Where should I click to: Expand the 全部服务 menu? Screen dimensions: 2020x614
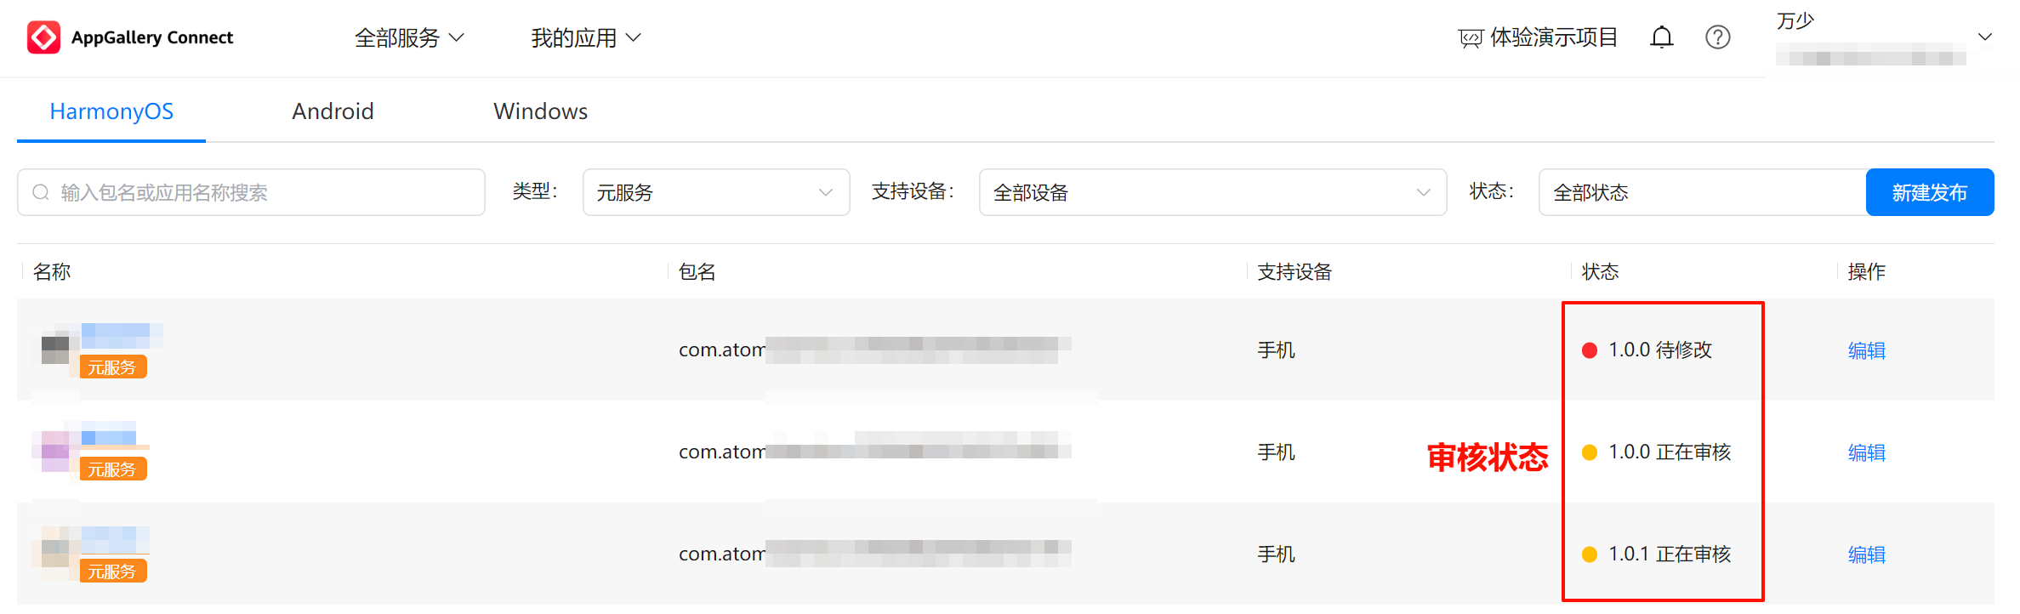pyautogui.click(x=409, y=38)
